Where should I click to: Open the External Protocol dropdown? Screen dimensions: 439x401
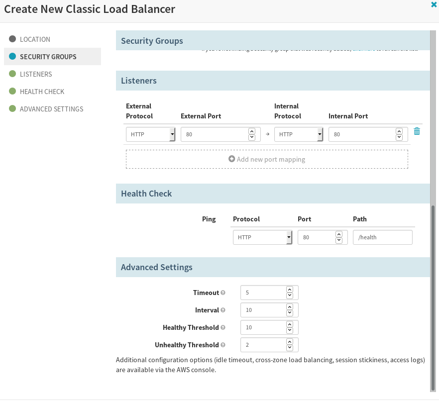[x=151, y=134]
